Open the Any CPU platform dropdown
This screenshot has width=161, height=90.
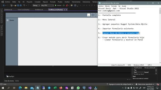coord(47,5)
